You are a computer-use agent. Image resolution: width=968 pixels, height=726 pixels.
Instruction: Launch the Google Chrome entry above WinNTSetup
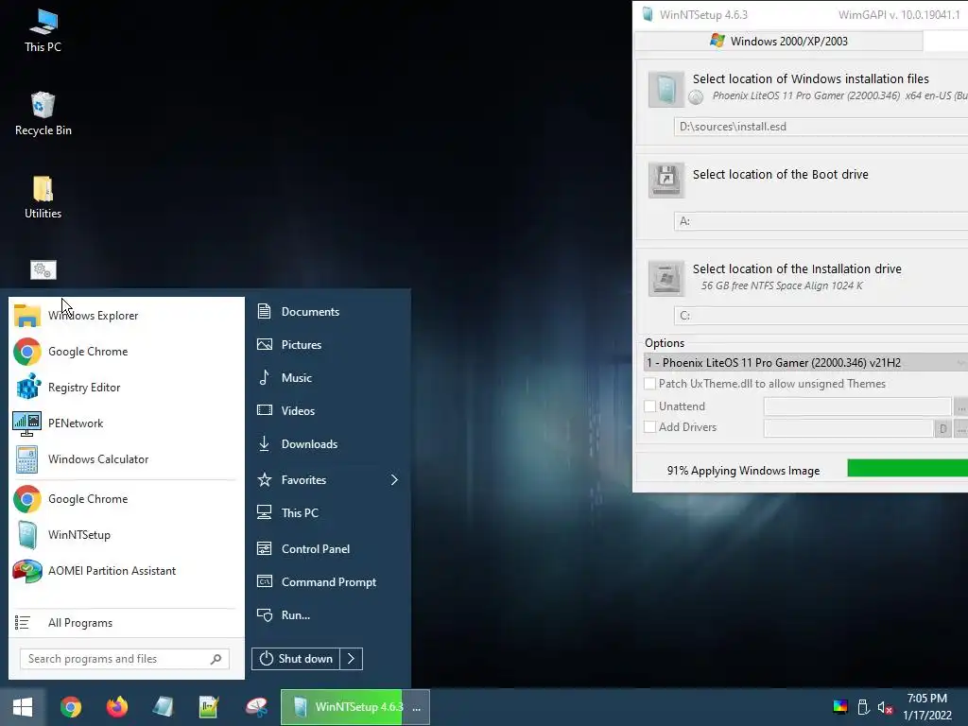[126, 499]
